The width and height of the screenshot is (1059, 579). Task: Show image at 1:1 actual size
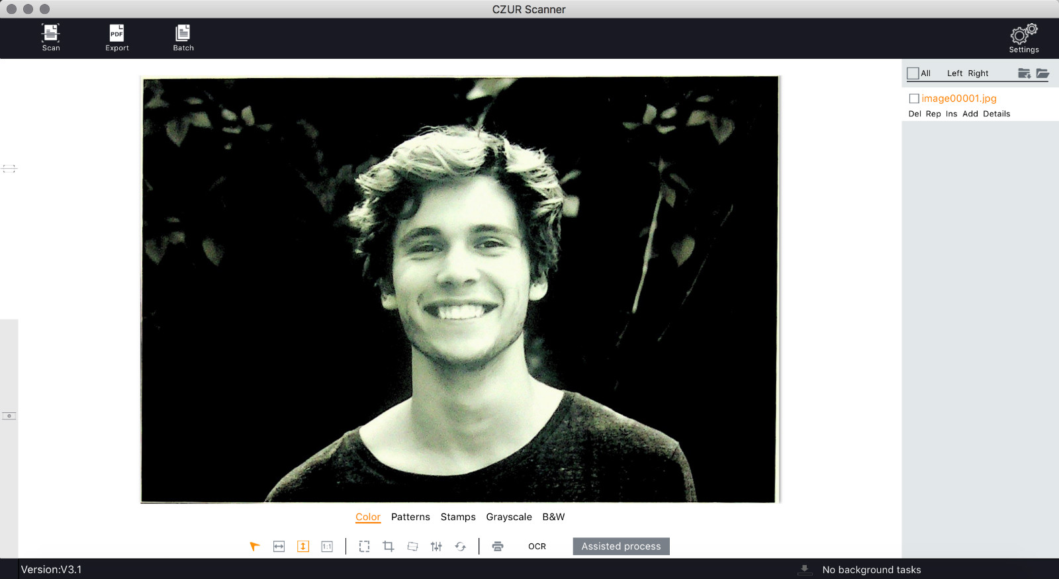click(x=327, y=546)
